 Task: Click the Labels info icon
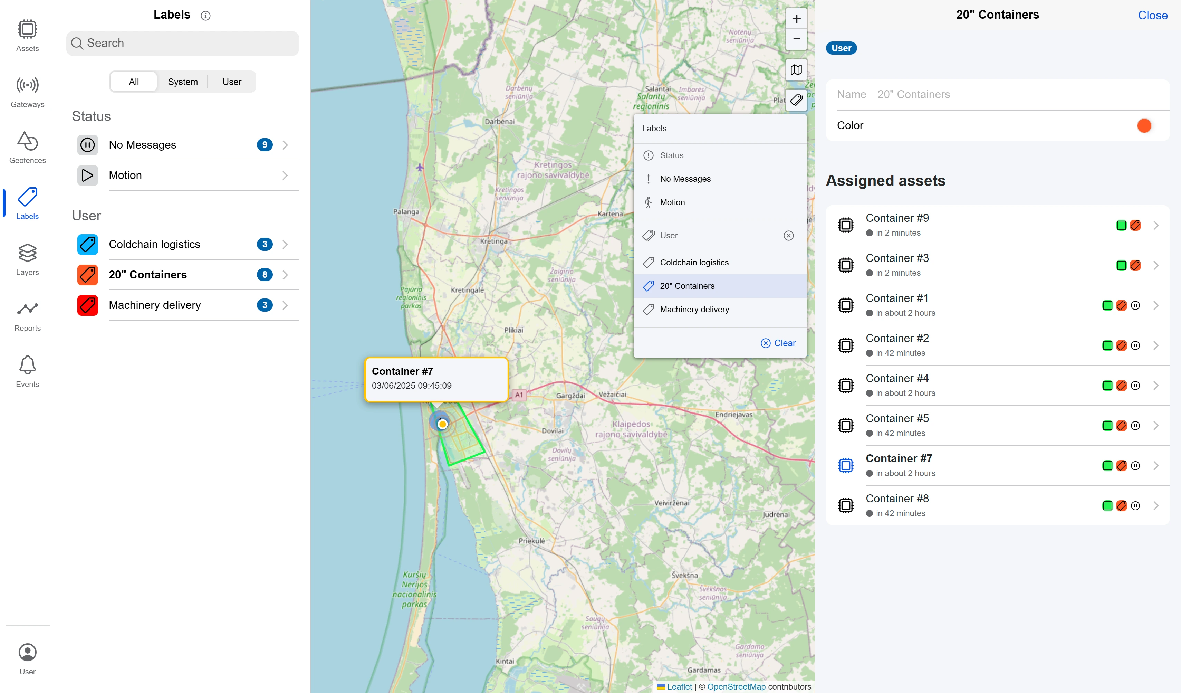point(205,16)
